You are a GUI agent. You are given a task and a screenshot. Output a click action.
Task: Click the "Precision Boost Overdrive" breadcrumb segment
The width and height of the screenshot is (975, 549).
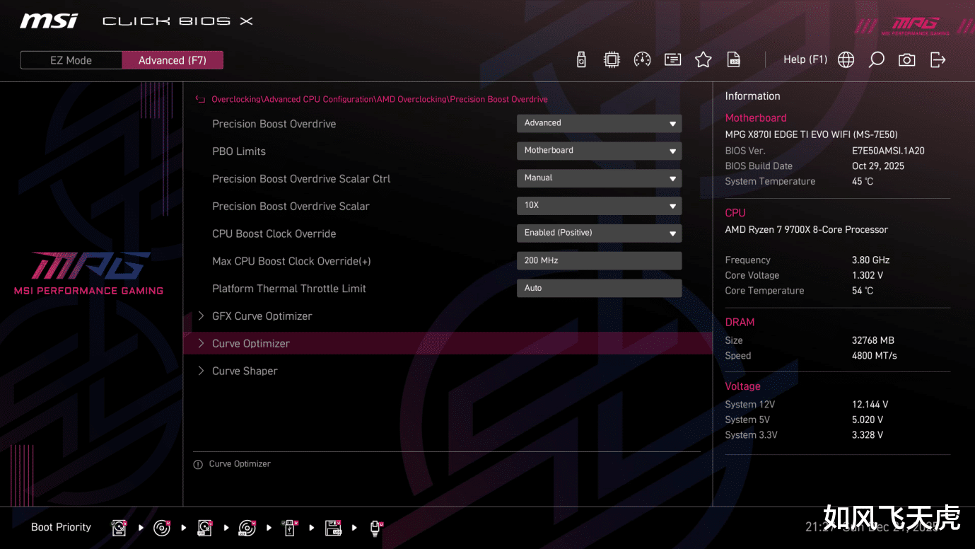498,100
